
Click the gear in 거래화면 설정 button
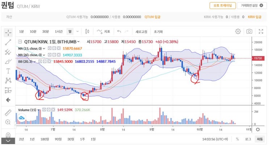pyautogui.click(x=261, y=5)
